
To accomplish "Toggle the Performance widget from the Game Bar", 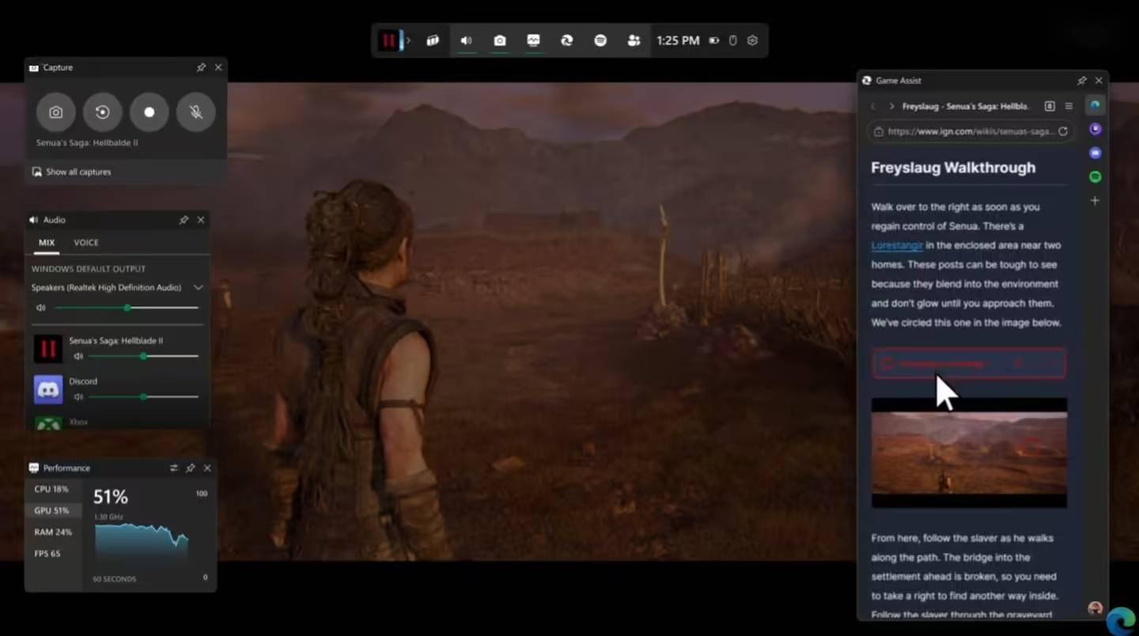I will click(534, 40).
